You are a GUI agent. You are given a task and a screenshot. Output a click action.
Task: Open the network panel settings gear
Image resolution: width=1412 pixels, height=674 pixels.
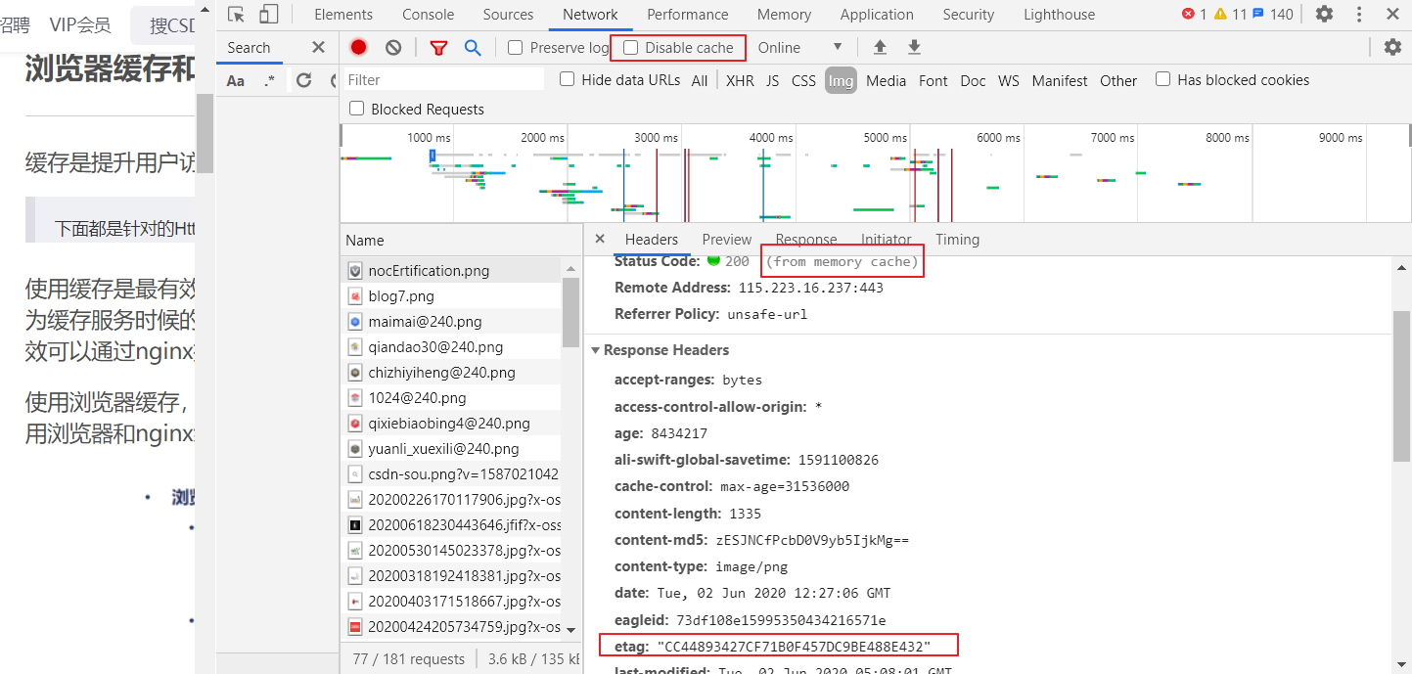(x=1391, y=46)
